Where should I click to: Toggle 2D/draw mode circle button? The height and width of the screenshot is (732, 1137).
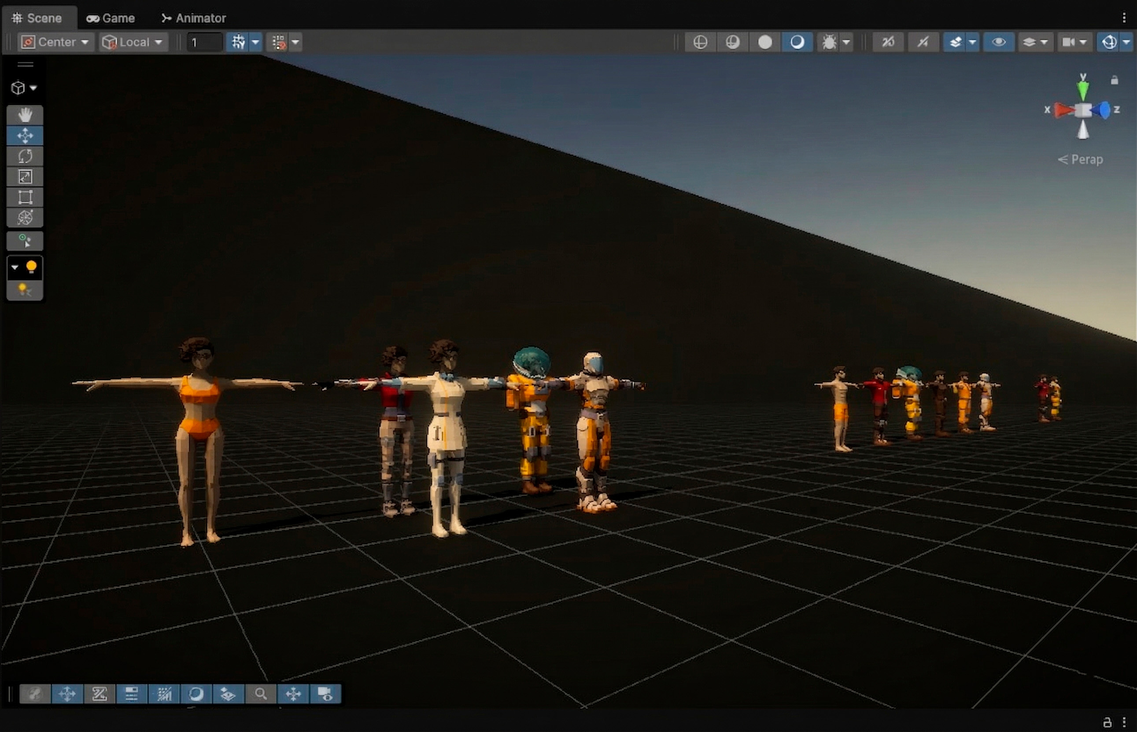click(764, 42)
